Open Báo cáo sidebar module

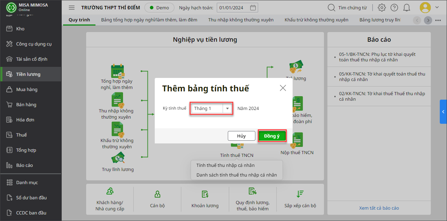[x=31, y=165]
